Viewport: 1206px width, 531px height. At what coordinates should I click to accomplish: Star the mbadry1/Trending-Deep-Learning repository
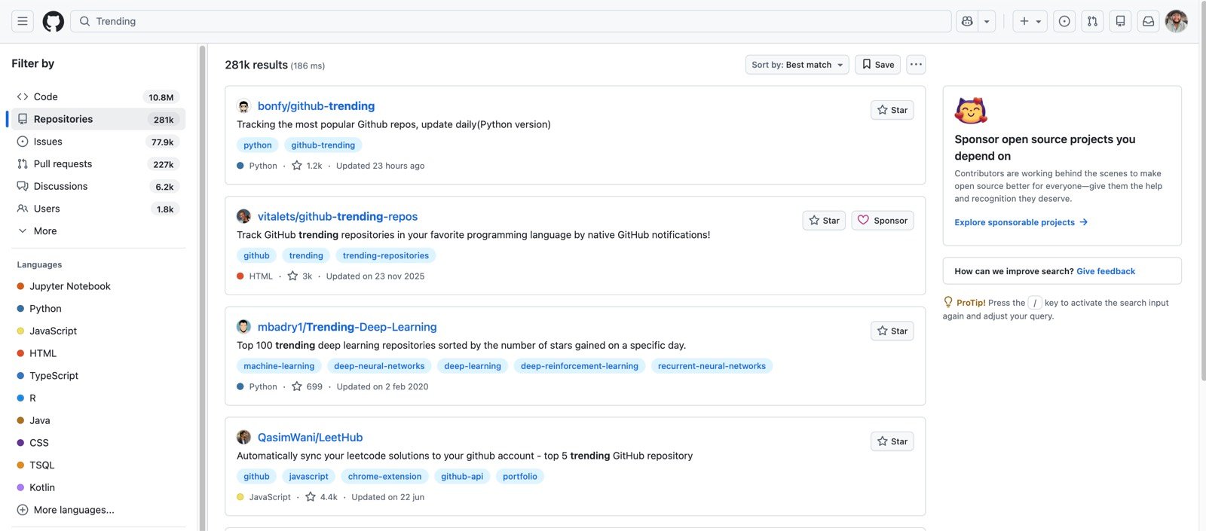[892, 331]
